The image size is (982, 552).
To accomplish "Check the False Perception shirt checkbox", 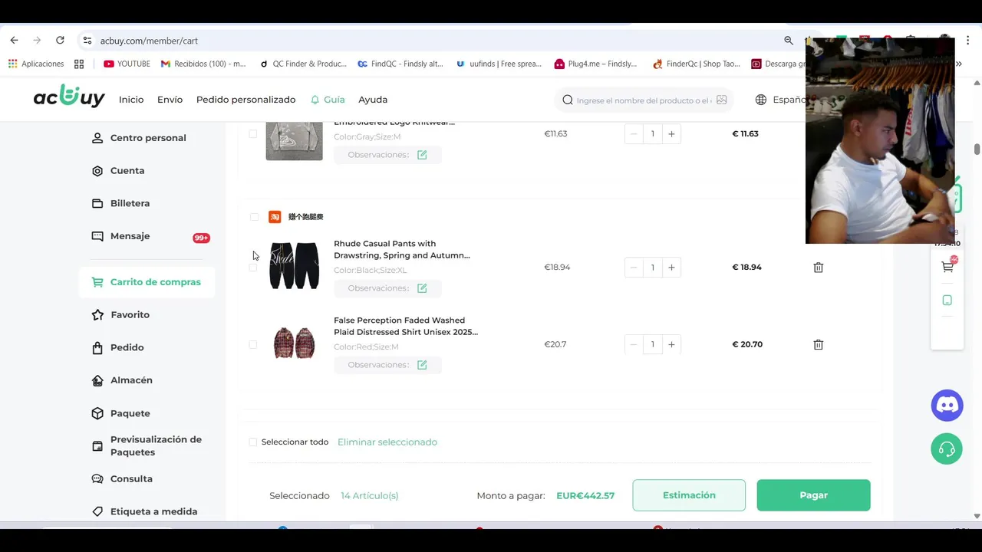I will click(x=253, y=344).
